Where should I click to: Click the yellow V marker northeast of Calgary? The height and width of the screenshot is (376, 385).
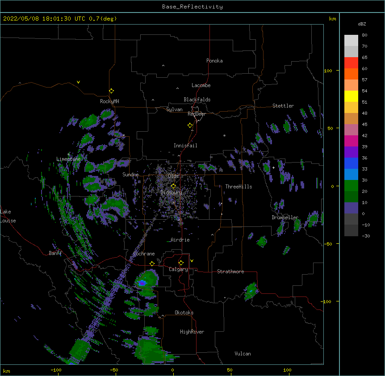point(192,261)
